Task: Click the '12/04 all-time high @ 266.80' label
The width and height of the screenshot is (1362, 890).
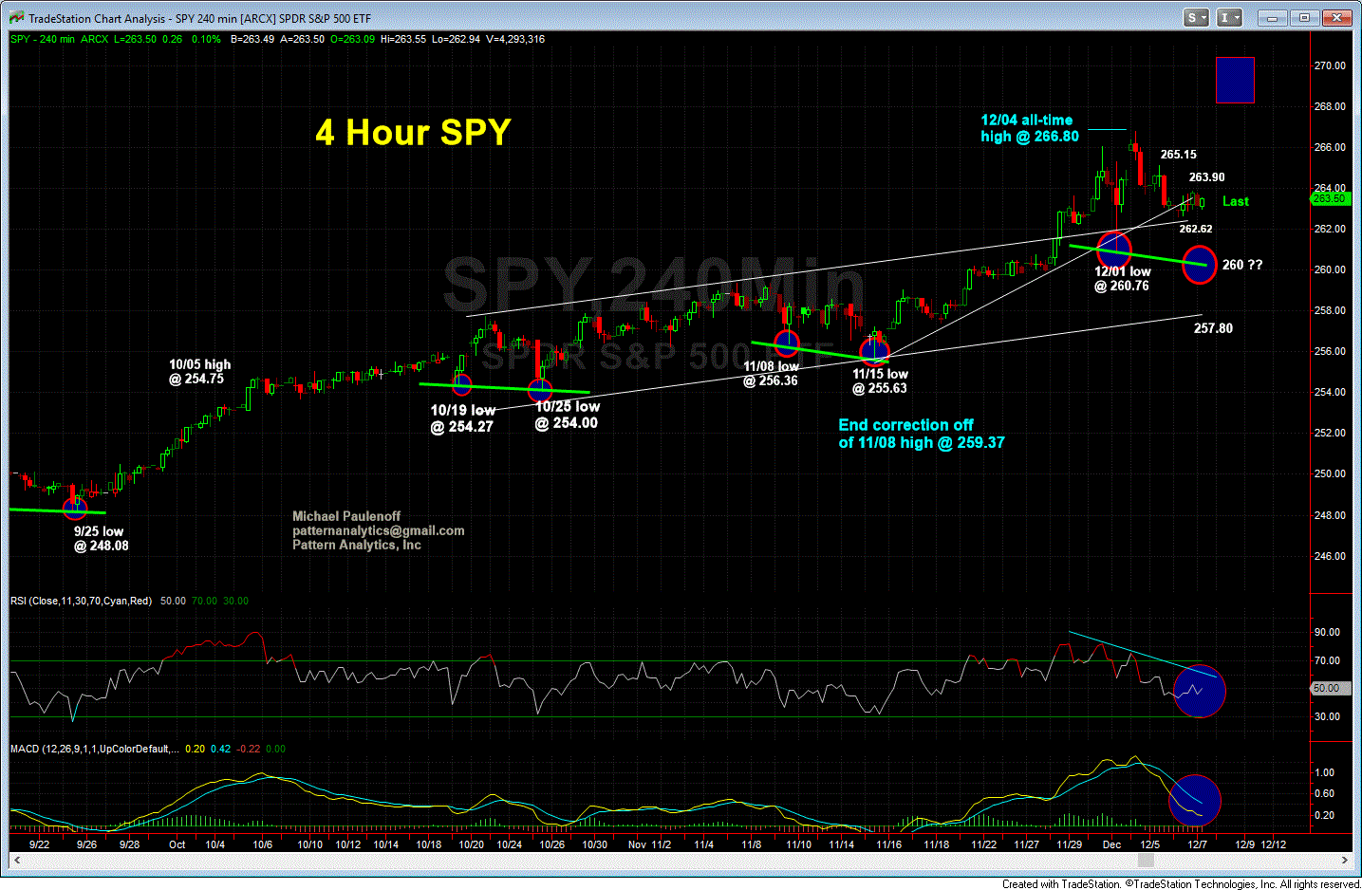Action: coord(1030,128)
